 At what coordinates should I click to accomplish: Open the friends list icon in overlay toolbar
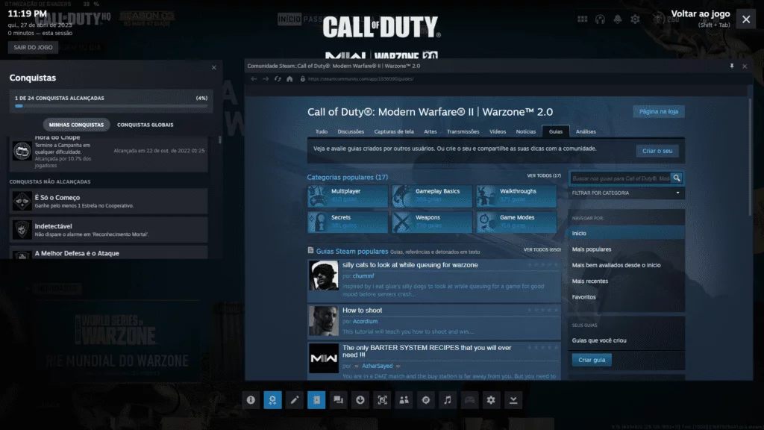pos(404,400)
